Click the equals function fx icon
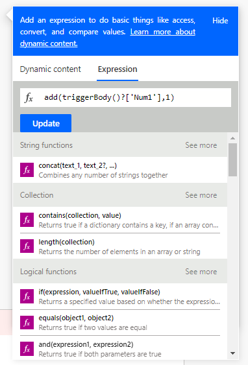The height and width of the screenshot is (365, 248). (27, 322)
